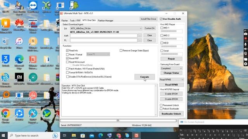Screen dimensions: 248x139
Task: Click the 0% progress bar
Action: [118, 120]
